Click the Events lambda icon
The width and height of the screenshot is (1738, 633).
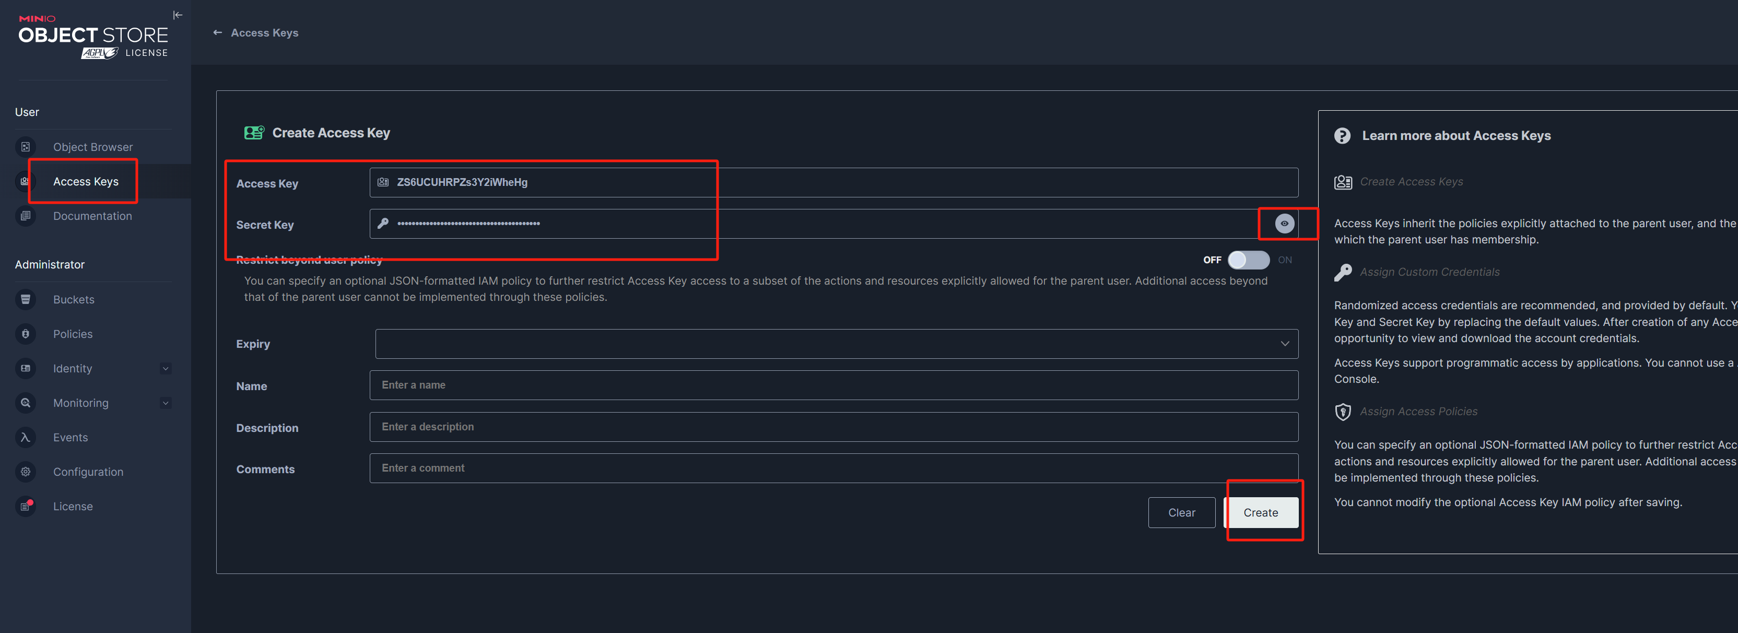click(26, 437)
